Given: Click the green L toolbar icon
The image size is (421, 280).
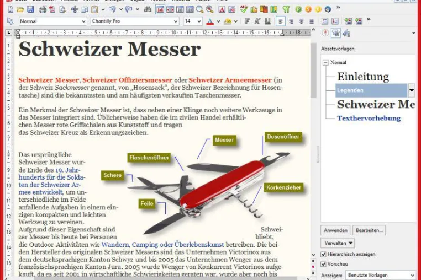Looking at the screenshot, I should [x=273, y=10].
